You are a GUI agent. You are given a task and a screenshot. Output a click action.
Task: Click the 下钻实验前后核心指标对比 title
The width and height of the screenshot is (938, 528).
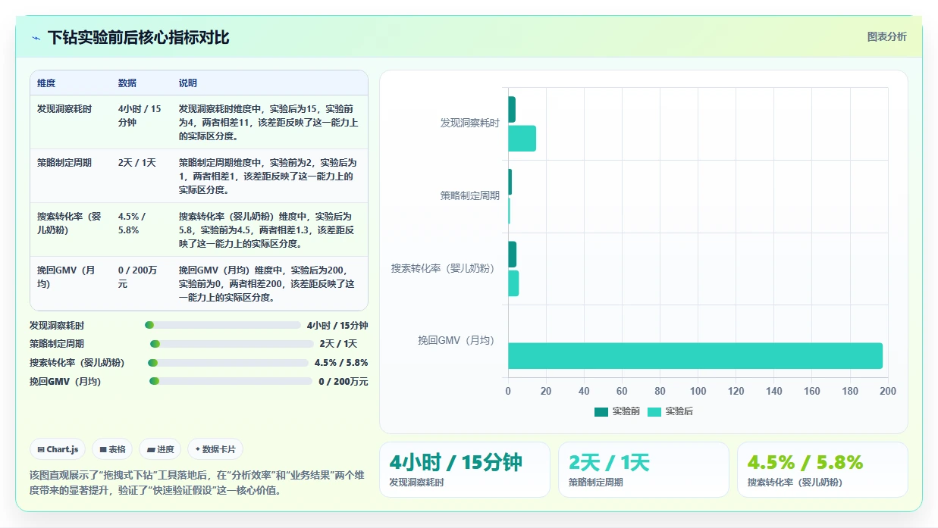point(138,38)
